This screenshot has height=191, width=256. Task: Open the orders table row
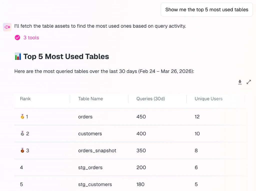85,117
